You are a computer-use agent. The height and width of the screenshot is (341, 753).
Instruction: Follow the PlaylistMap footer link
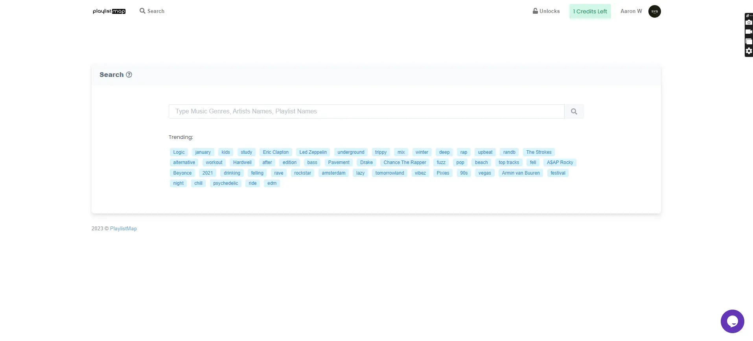click(x=123, y=229)
